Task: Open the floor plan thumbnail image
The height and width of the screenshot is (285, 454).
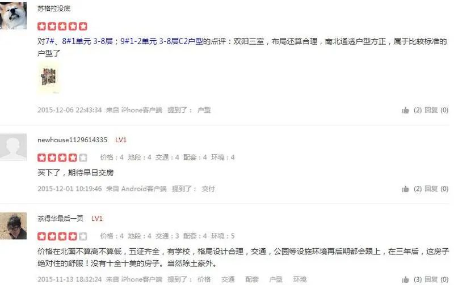Action: click(x=49, y=78)
